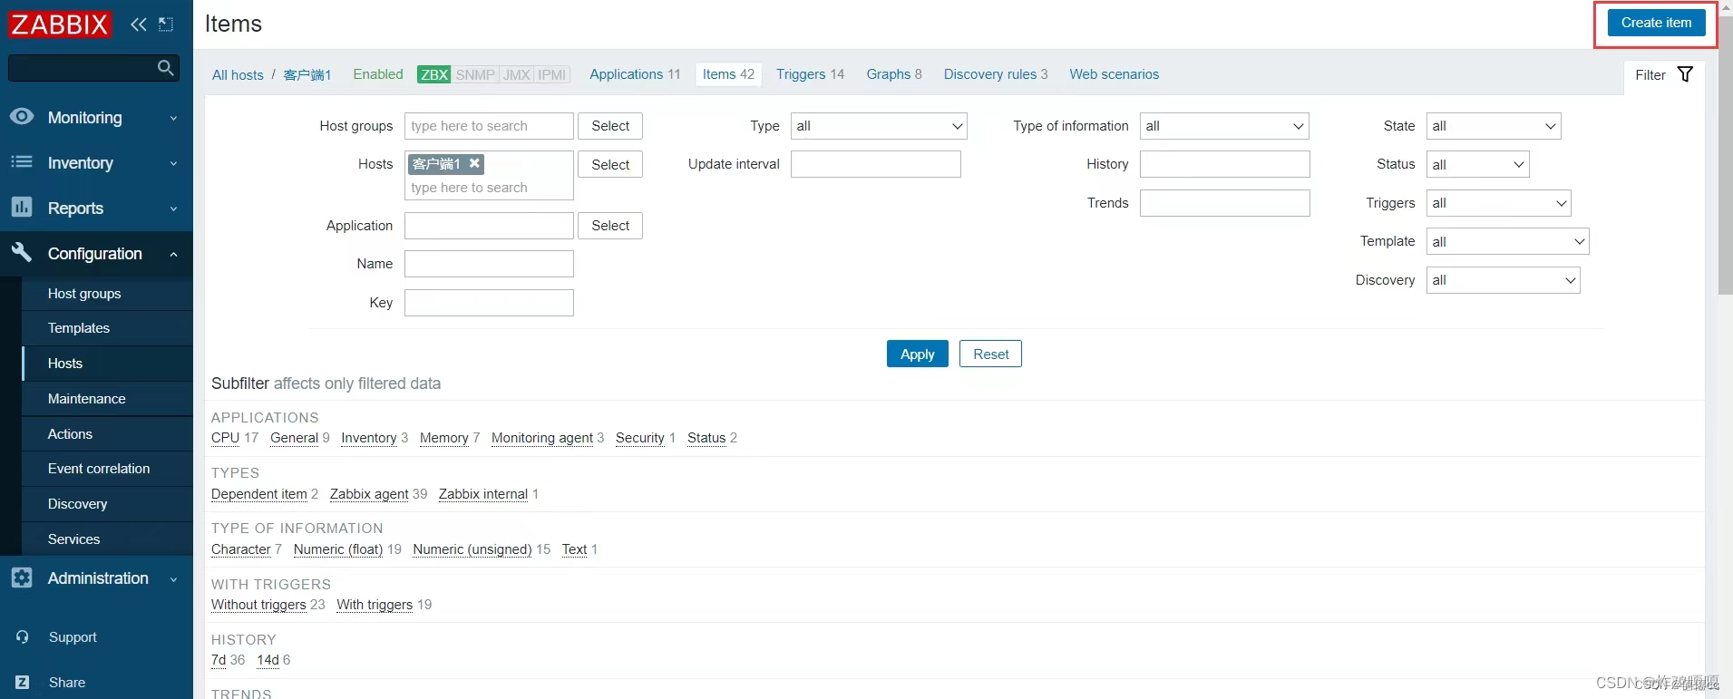Click the Share Z icon
Screen dimensions: 1733x699
(23, 682)
